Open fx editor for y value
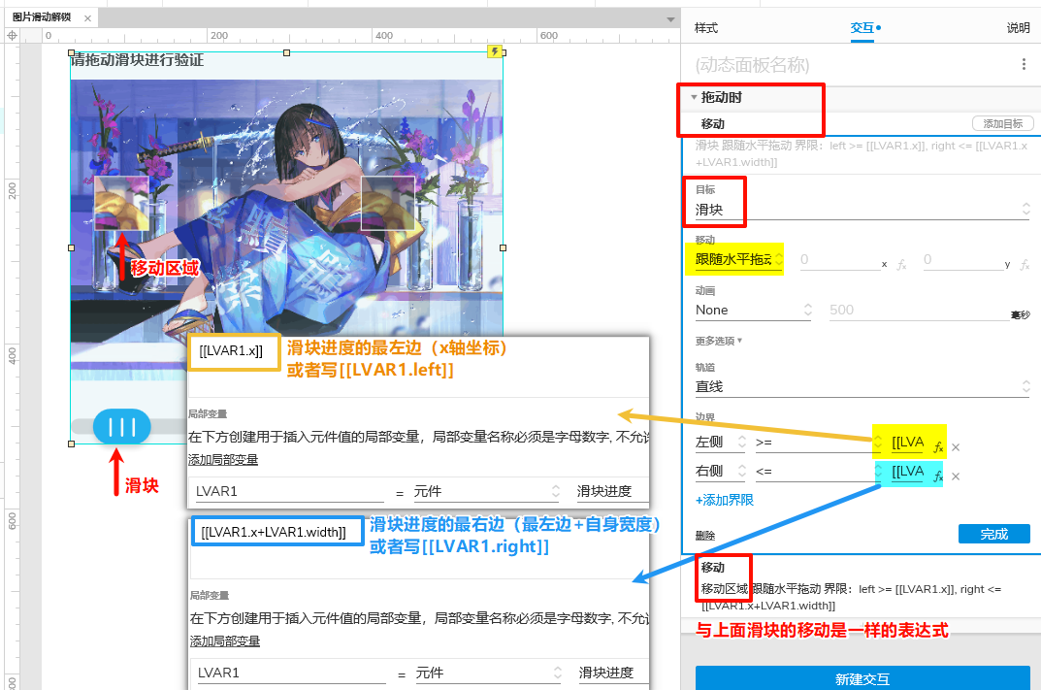This screenshot has height=690, width=1041. [1025, 265]
